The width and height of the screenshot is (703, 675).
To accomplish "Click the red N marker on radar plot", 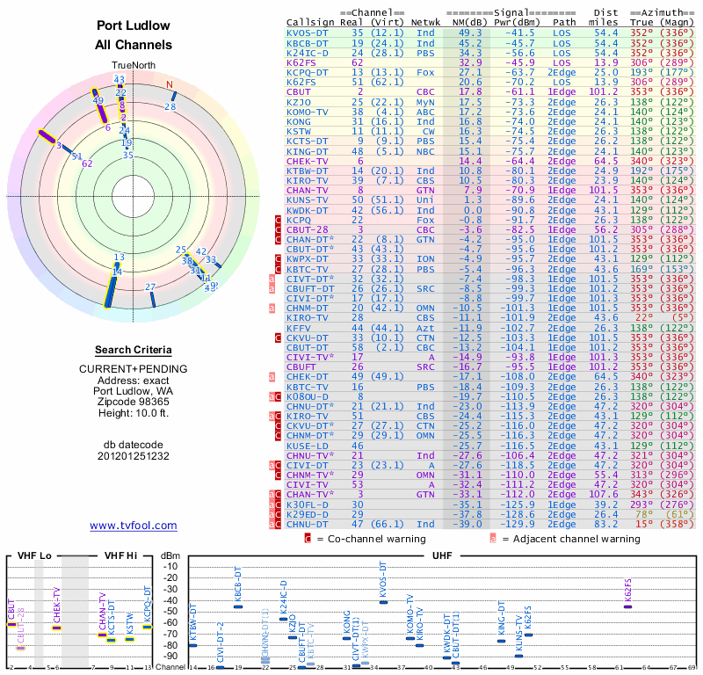I will coord(170,84).
